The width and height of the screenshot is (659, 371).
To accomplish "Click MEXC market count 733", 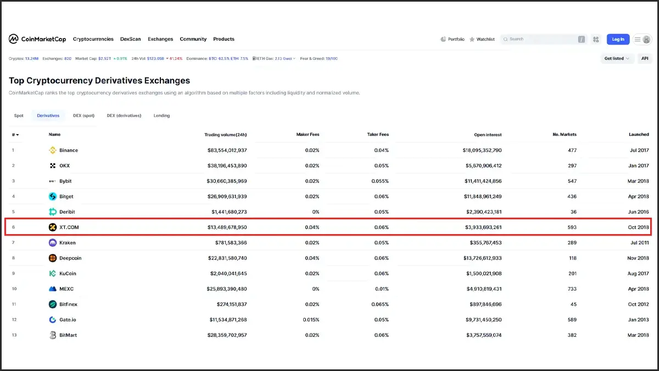I will (x=572, y=289).
